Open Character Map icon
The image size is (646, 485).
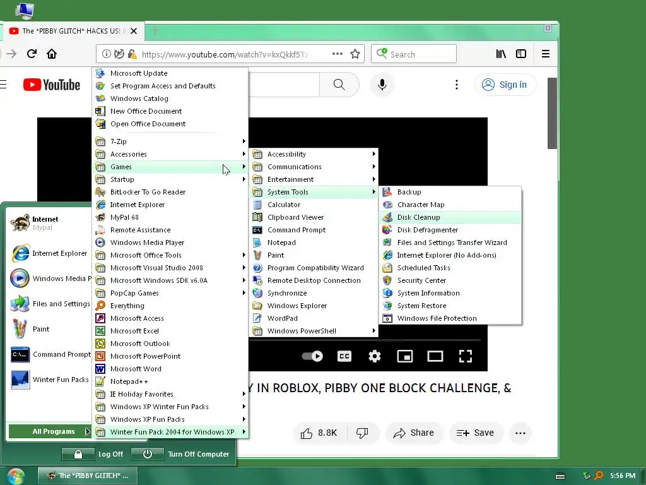pos(387,205)
